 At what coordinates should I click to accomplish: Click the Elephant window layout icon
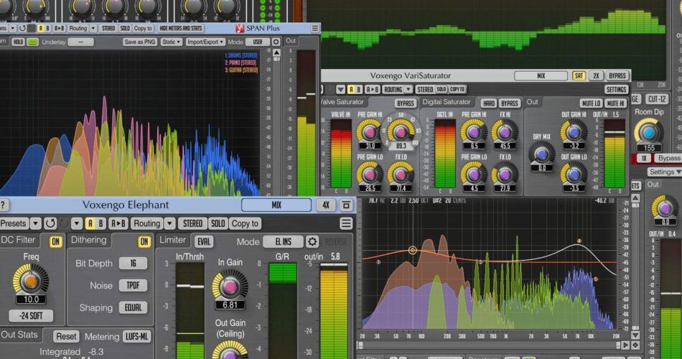[x=345, y=205]
